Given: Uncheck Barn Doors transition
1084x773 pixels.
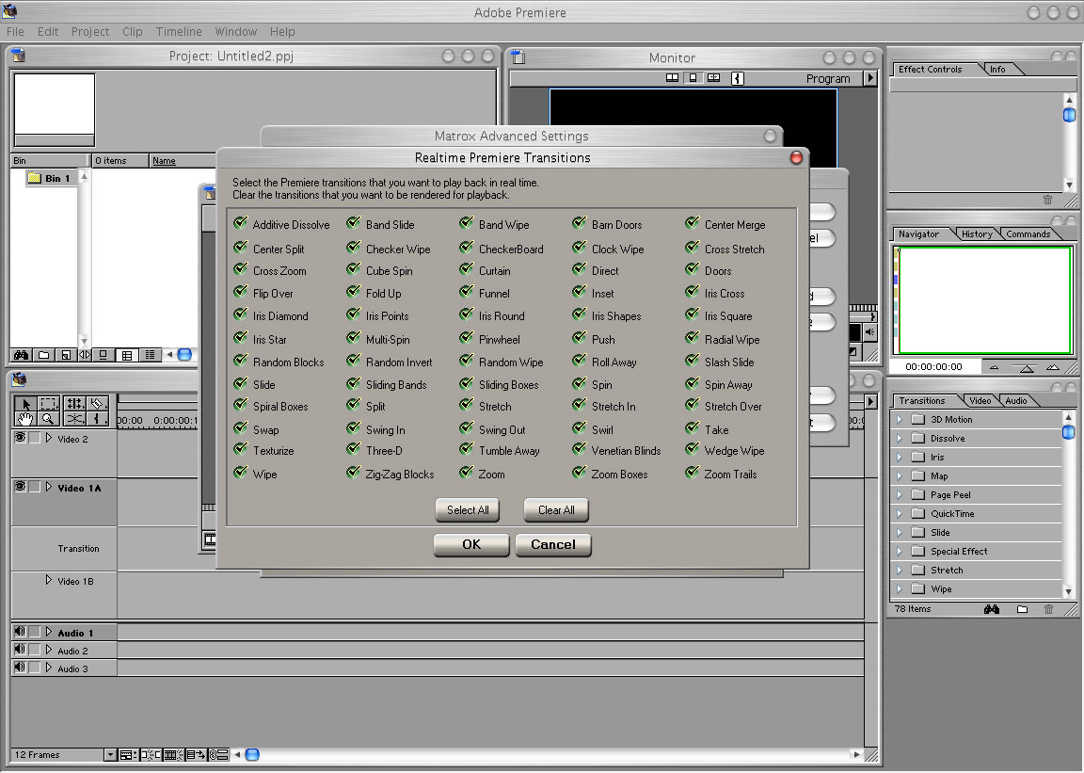Looking at the screenshot, I should coord(580,223).
